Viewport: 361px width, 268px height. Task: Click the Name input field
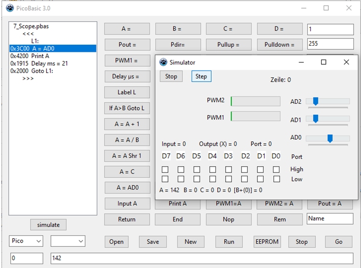[x=330, y=219]
